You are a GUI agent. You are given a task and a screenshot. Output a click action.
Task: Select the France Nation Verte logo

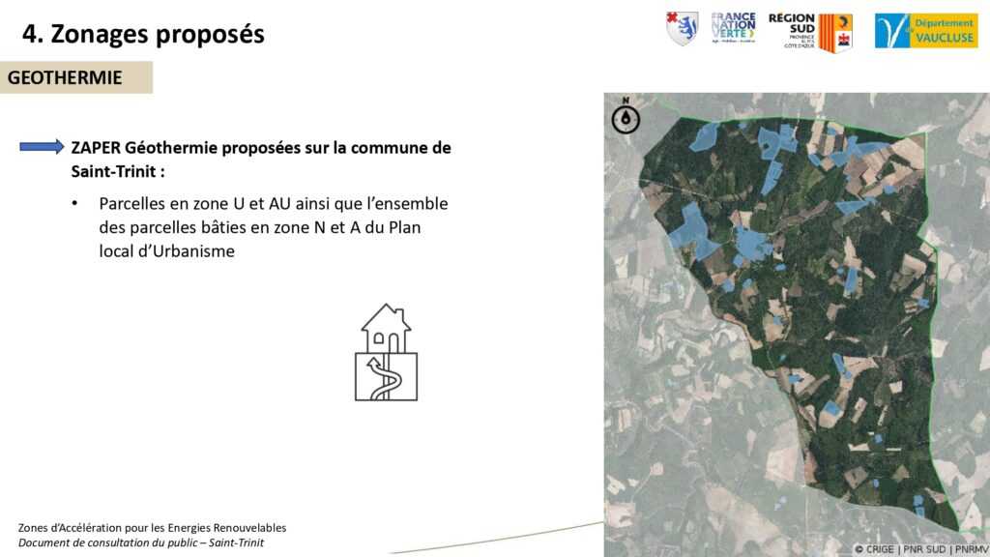(733, 29)
